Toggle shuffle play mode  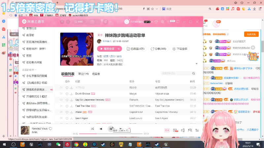pos(92,129)
